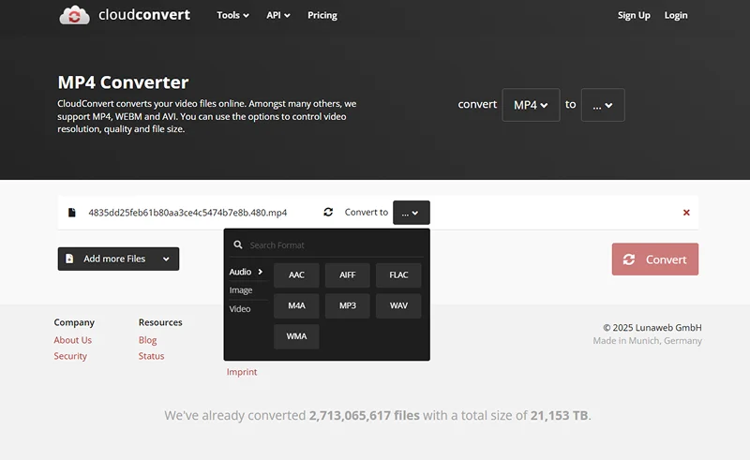Choose AAC as the output format
This screenshot has height=460, width=750.
pyautogui.click(x=296, y=275)
